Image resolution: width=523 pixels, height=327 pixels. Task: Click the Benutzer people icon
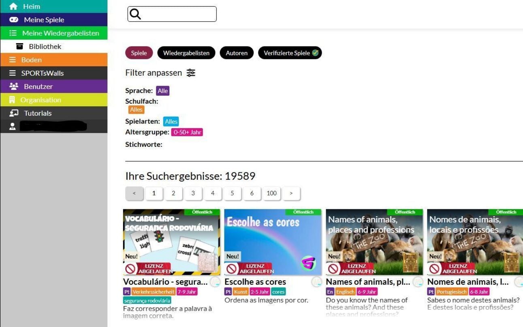tap(14, 86)
